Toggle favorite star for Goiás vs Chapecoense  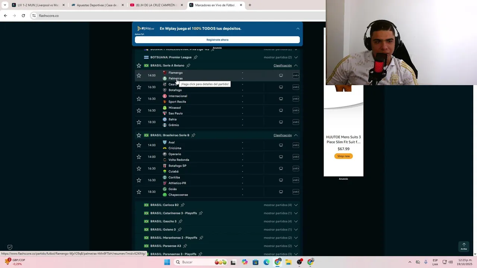pyautogui.click(x=139, y=192)
